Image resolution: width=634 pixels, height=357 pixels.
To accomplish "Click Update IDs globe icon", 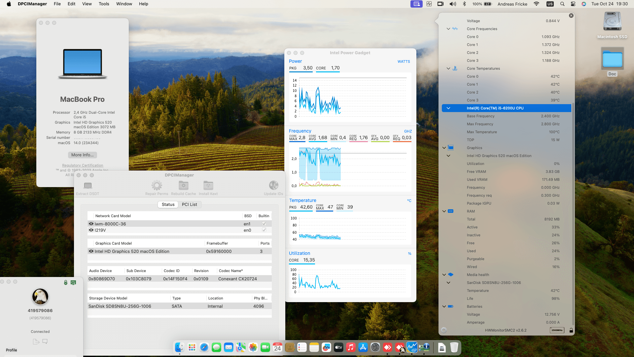I will pyautogui.click(x=273, y=185).
